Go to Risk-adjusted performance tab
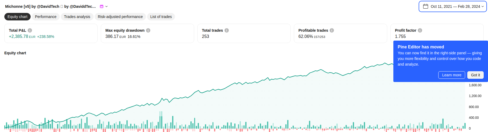This screenshot has width=488, height=132. pos(120,17)
